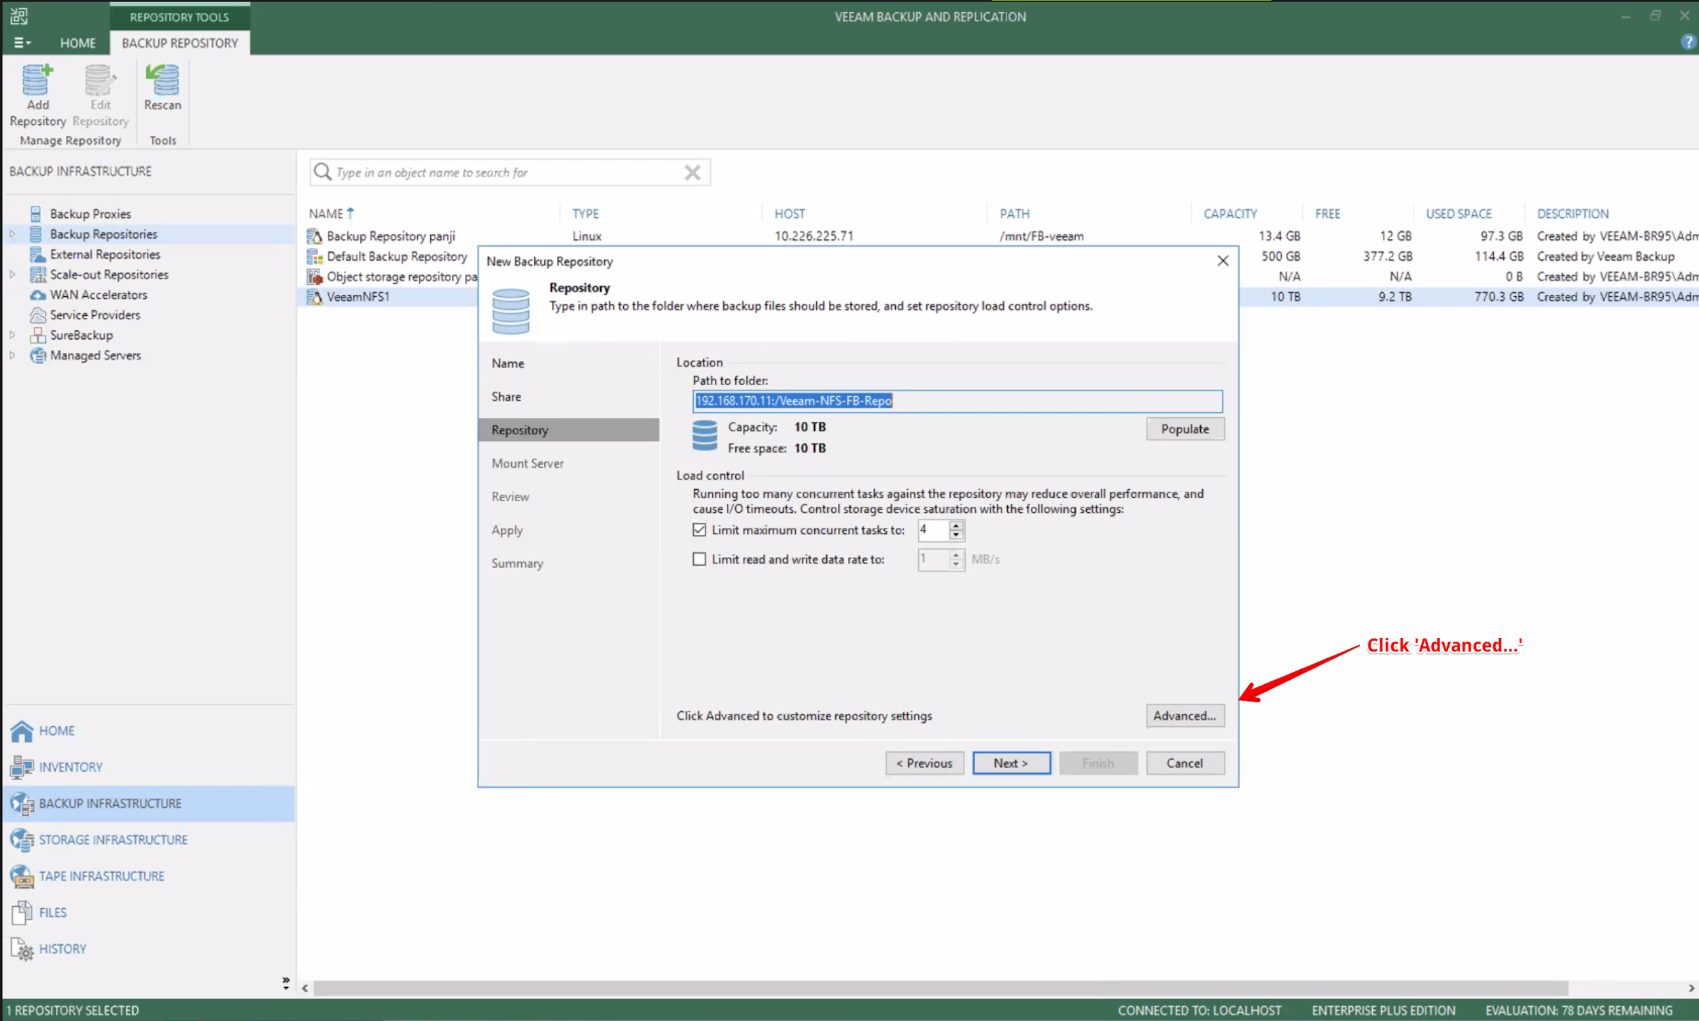
Task: Click the navigation pane overflow chevron
Action: (285, 983)
